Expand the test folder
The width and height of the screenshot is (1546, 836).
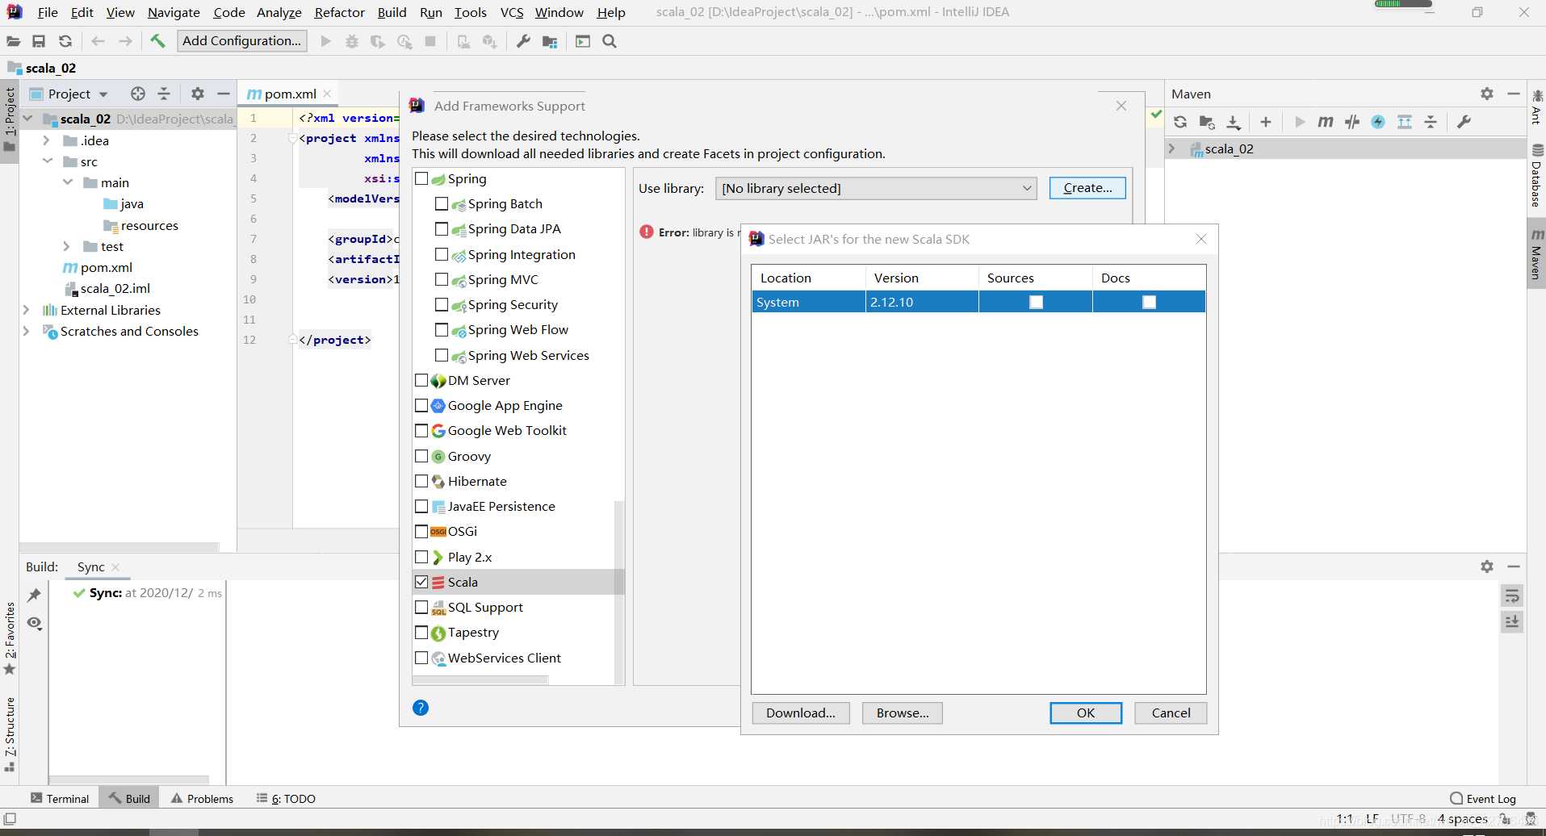click(x=67, y=246)
